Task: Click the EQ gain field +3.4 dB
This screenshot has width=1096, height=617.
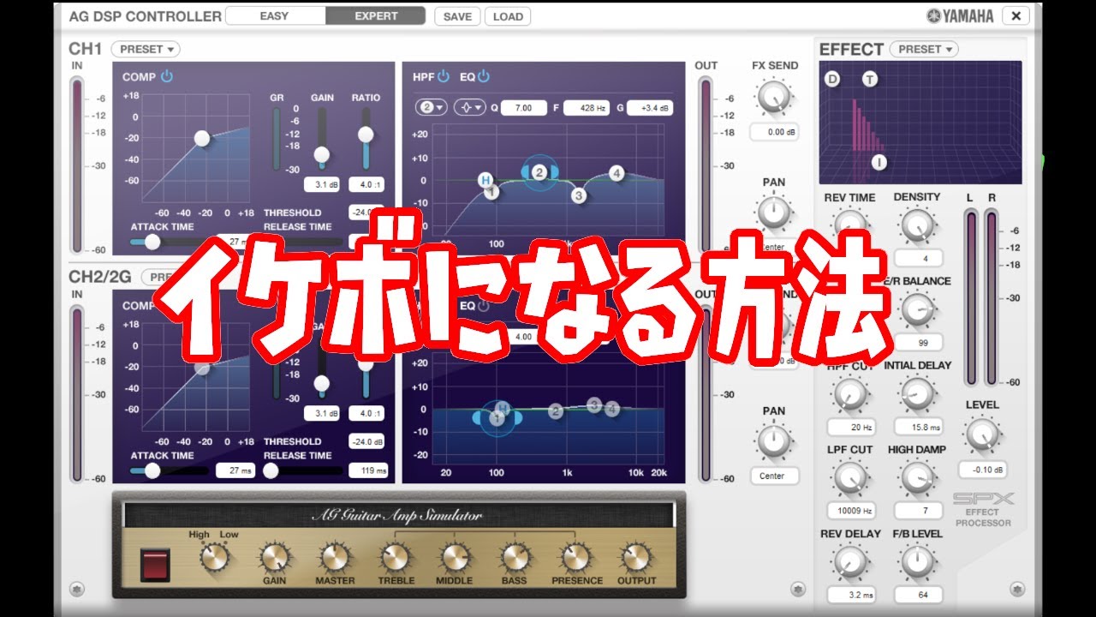Action: 650,108
